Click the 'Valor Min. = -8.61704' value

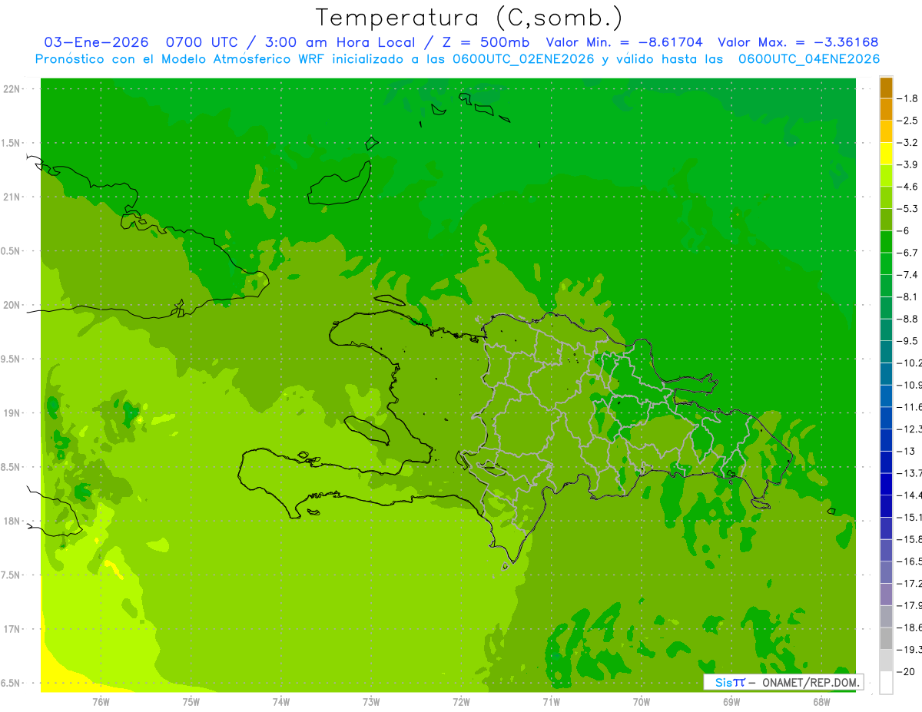624,42
